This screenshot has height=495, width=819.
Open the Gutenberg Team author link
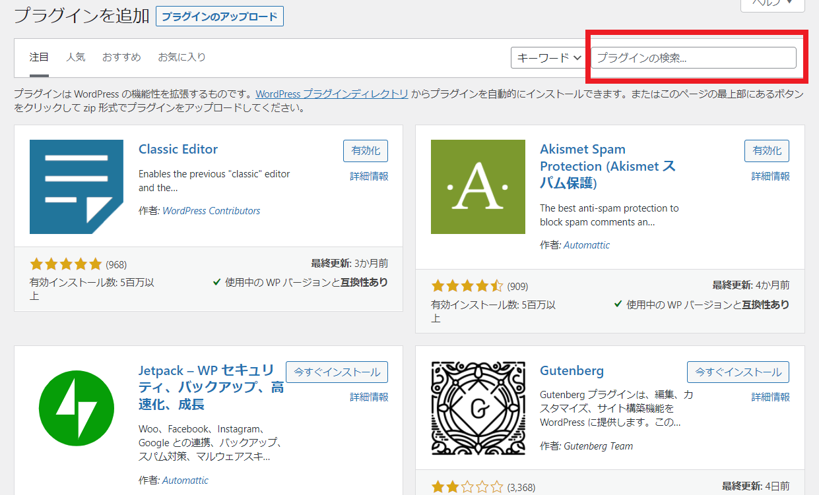pyautogui.click(x=598, y=446)
